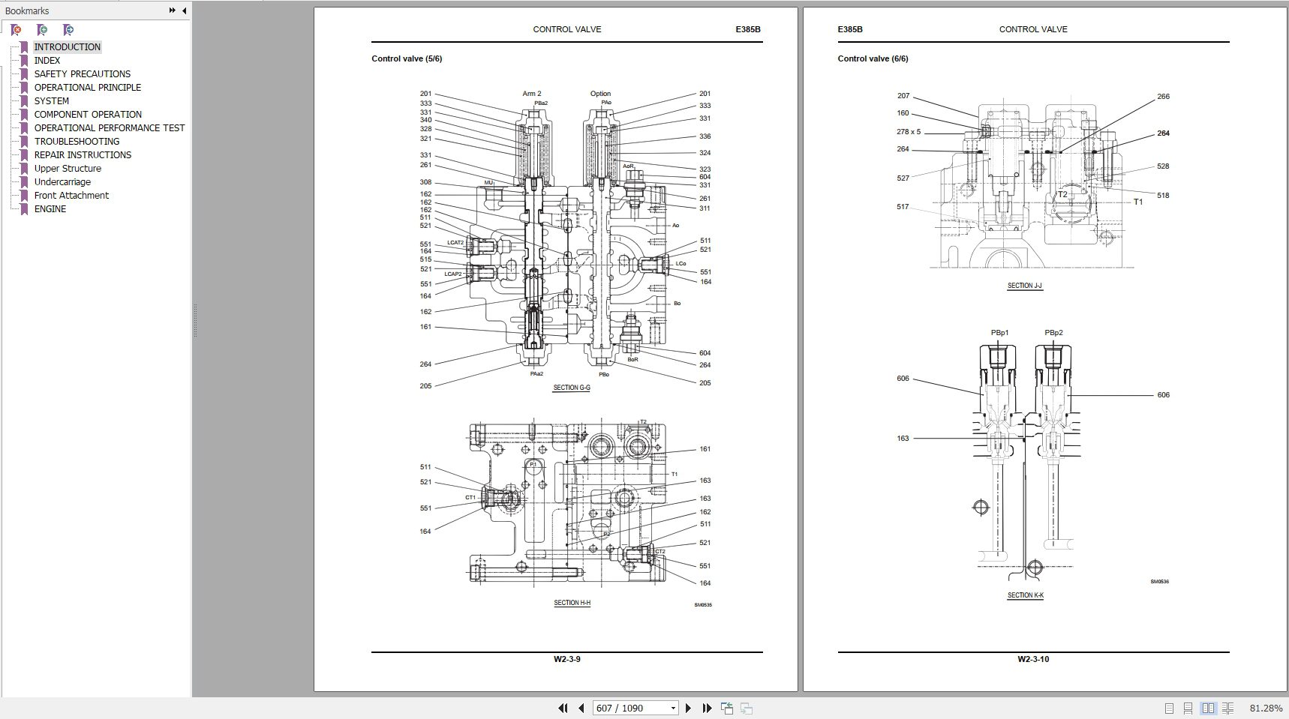The width and height of the screenshot is (1289, 719).
Task: Collapse the Bookmarks panel
Action: point(182,10)
